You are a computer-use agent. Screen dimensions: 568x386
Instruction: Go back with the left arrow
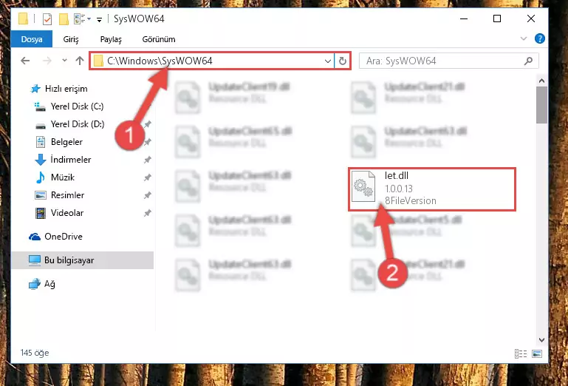click(25, 61)
